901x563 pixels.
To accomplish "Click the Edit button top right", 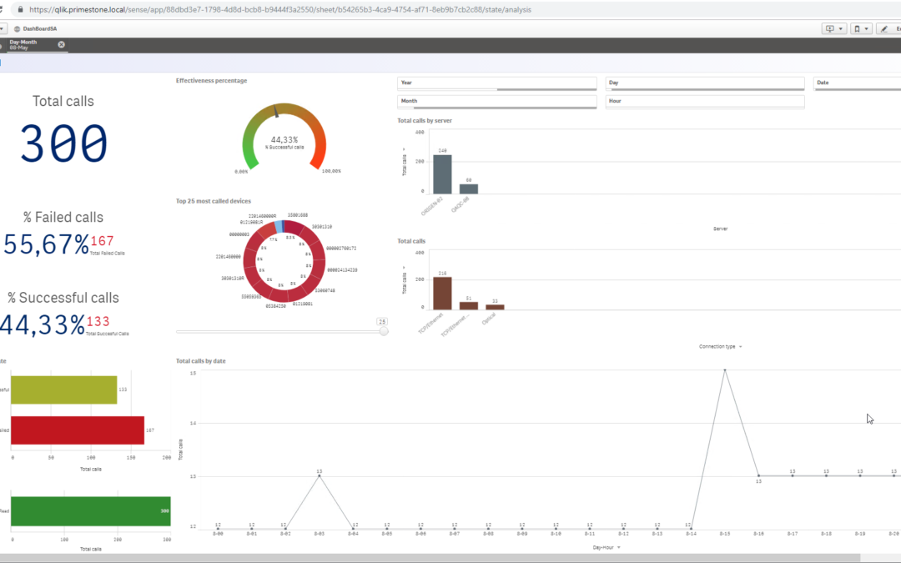I will pyautogui.click(x=895, y=28).
